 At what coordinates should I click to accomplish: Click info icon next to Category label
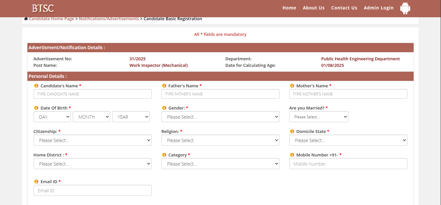click(x=164, y=155)
